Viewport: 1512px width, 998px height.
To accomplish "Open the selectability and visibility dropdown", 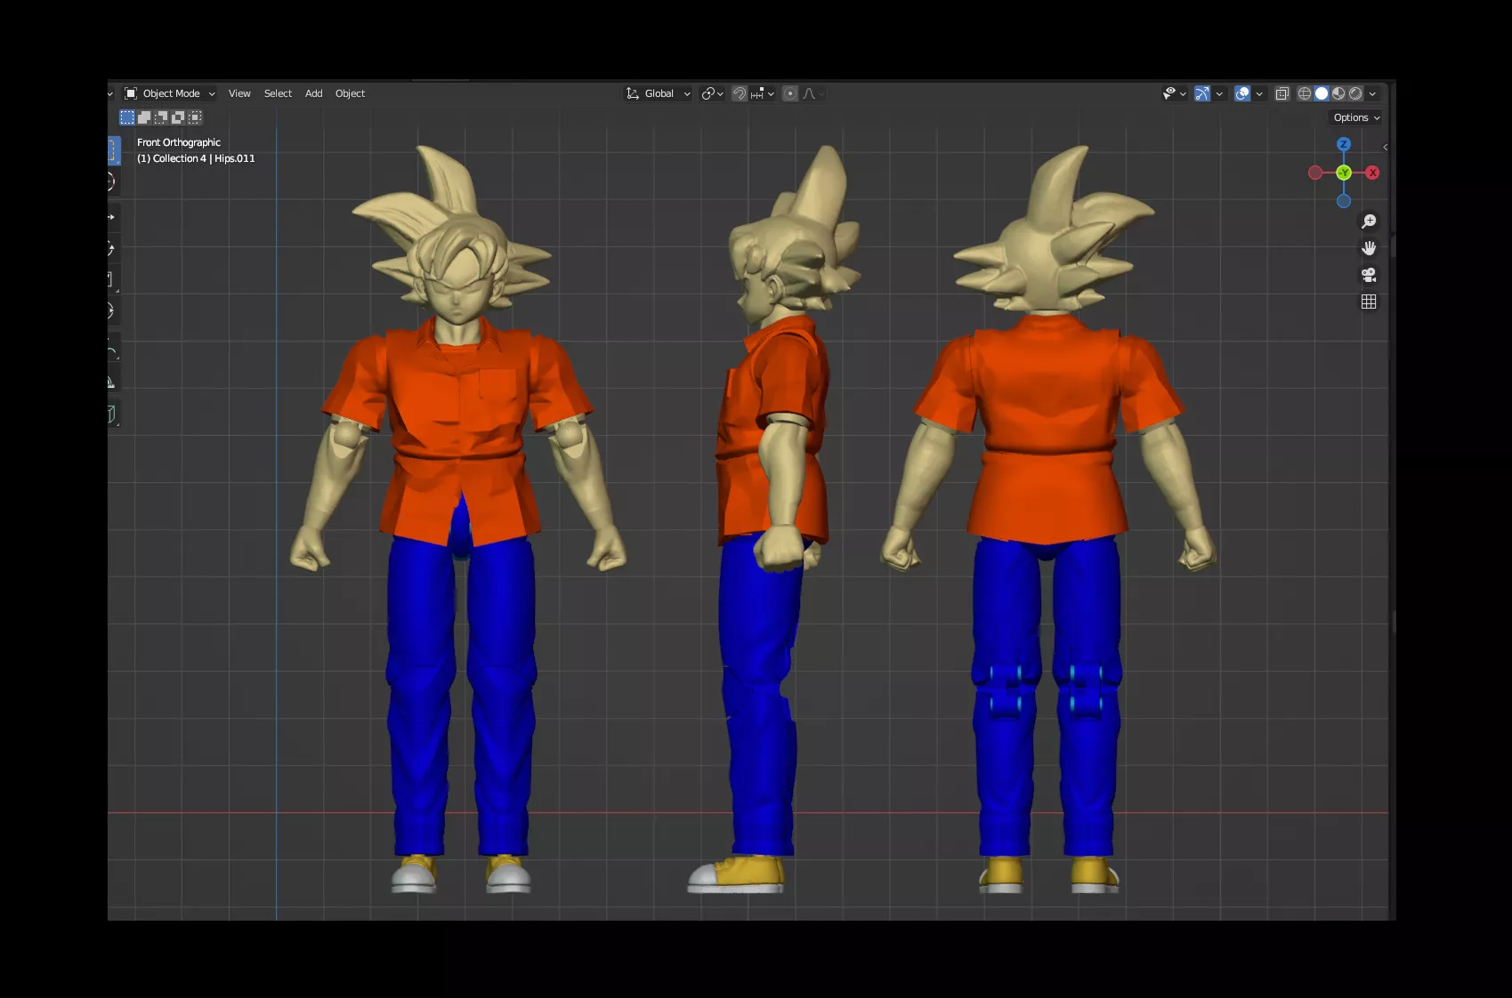I will [x=1174, y=93].
